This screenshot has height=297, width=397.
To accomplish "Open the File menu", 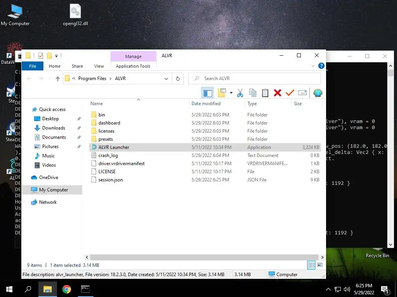I will coord(33,66).
